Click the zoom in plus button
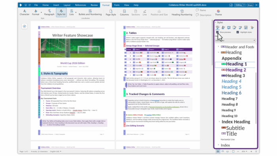This screenshot has height=156, width=277. pyautogui.click(x=251, y=151)
